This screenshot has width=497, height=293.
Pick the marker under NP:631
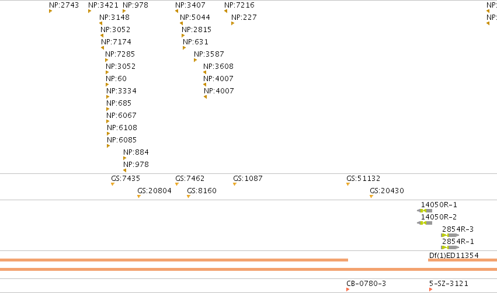click(184, 48)
